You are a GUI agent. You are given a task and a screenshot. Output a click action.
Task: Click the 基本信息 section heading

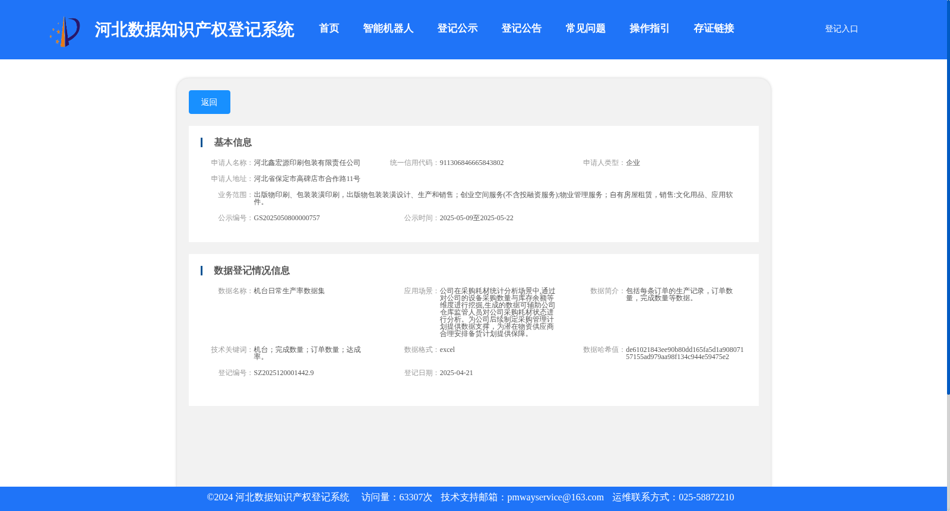click(233, 142)
